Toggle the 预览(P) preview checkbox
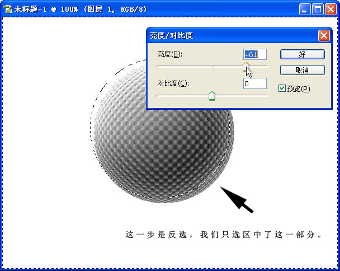 [282, 88]
